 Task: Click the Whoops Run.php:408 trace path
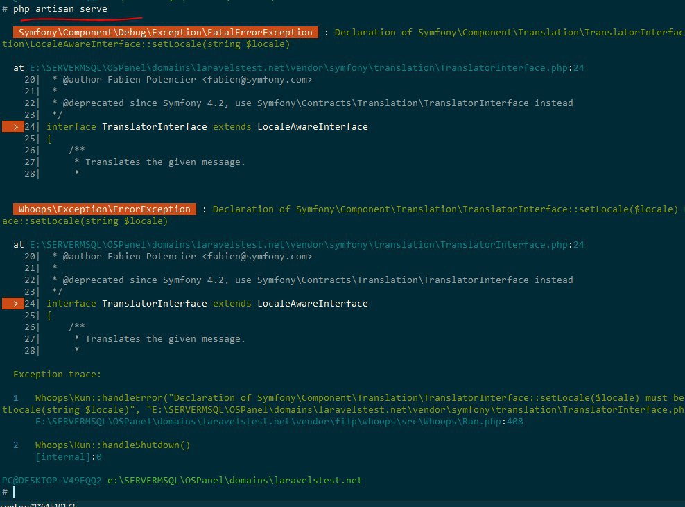[279, 422]
